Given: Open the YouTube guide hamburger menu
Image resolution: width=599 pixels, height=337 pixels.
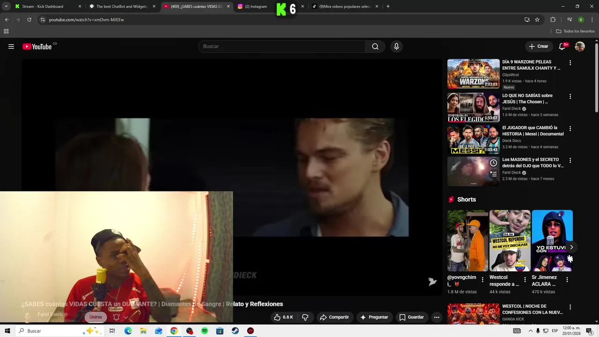Looking at the screenshot, I should 11,46.
